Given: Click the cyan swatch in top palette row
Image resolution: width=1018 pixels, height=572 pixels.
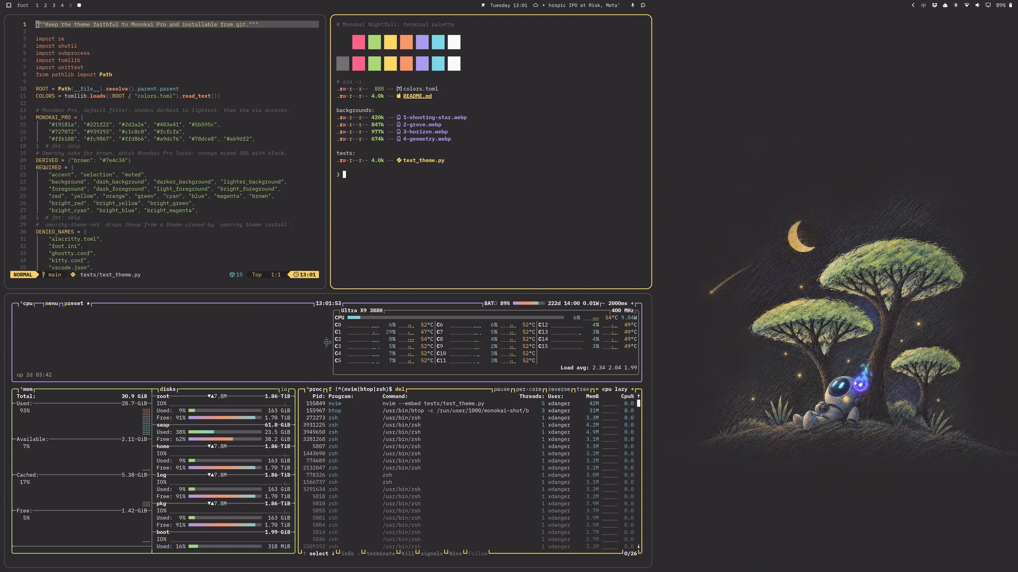Looking at the screenshot, I should point(438,42).
